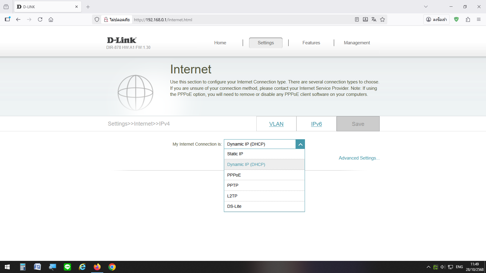Switch to the Management menu
Screen dimensions: 486x273
tap(357, 43)
